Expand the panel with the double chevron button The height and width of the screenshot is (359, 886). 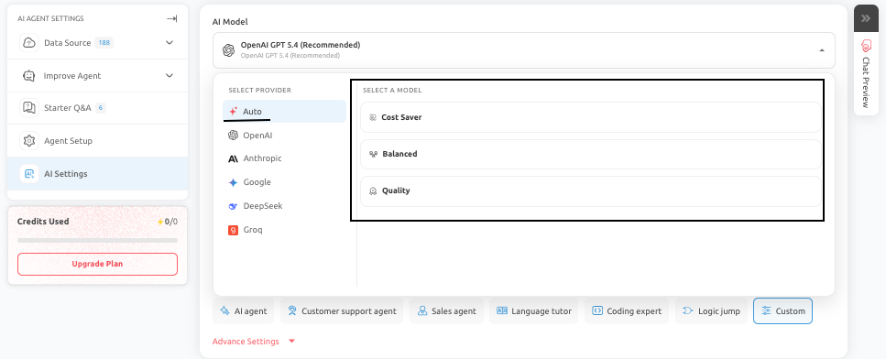coord(866,18)
